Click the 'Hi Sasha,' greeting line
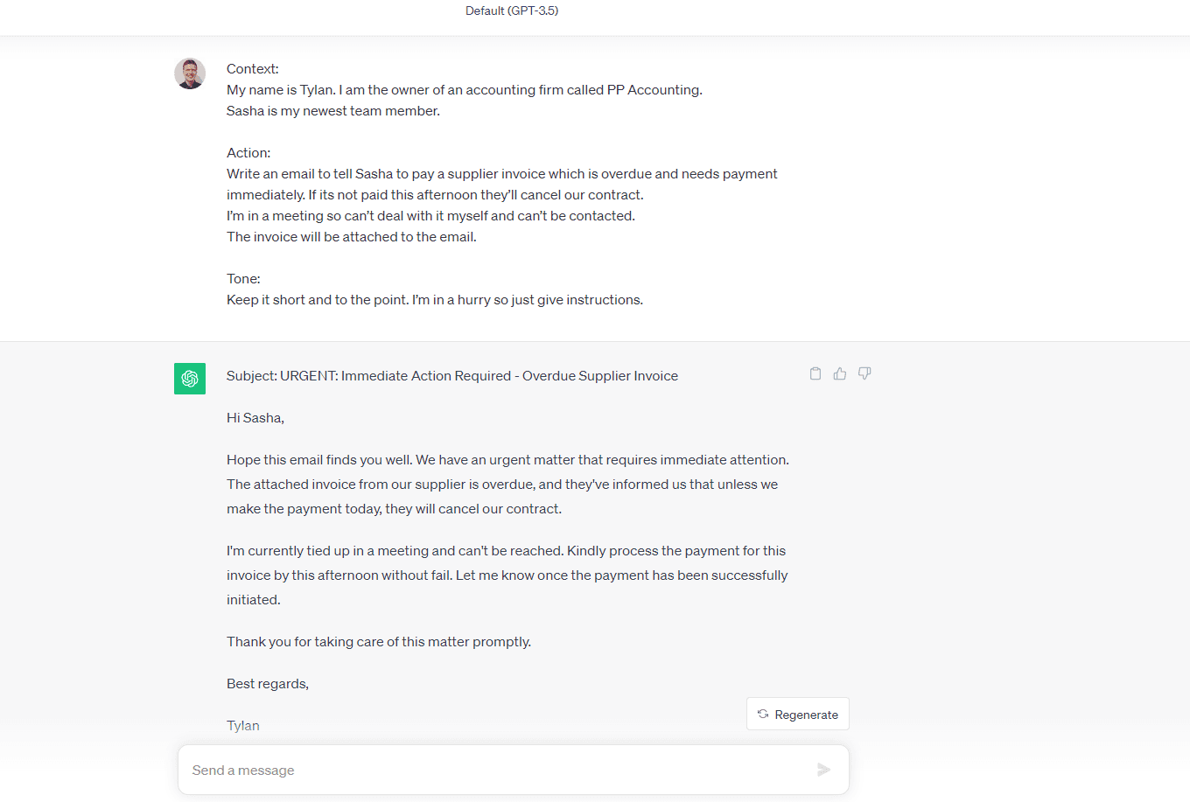Image resolution: width=1190 pixels, height=802 pixels. coord(255,418)
